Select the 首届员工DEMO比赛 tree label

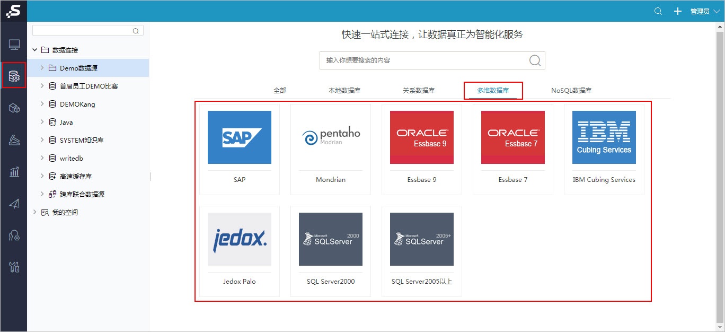(89, 86)
